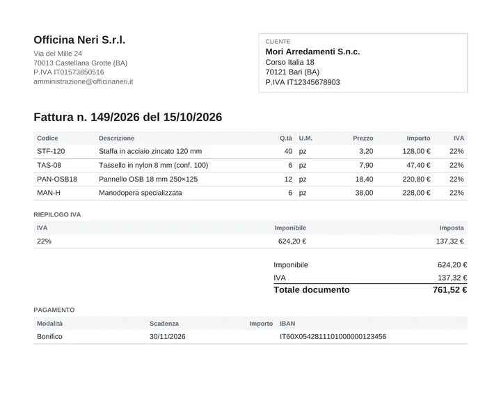Select 70121 Bari (BA)
Image resolution: width=501 pixels, height=396 pixels.
coord(292,72)
